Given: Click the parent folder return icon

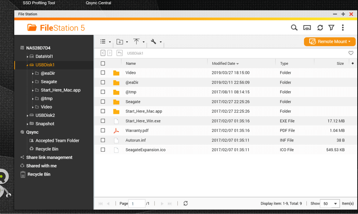Looking at the screenshot, I should pyautogui.click(x=119, y=53).
